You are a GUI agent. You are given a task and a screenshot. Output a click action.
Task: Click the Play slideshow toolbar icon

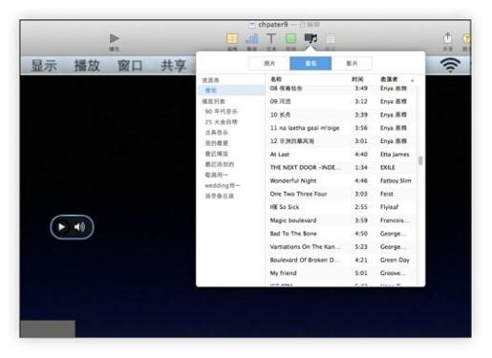pos(115,38)
